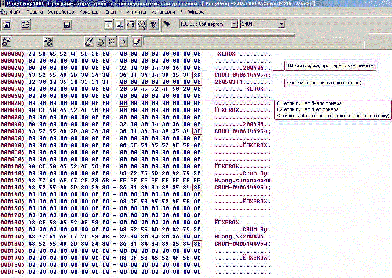This screenshot has height=278, width=392.
Task: Open a new window with the toolbar icon
Action: tap(7, 25)
